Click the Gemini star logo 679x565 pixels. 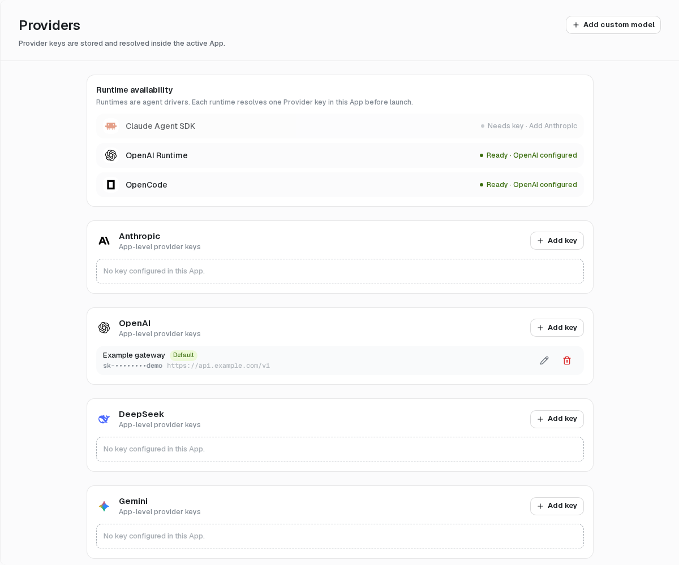point(104,506)
